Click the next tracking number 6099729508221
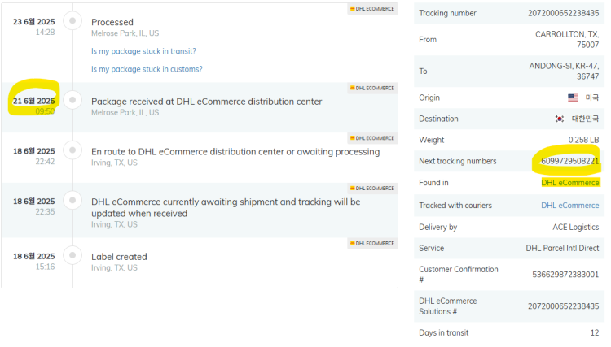This screenshot has width=611, height=347. tap(569, 161)
